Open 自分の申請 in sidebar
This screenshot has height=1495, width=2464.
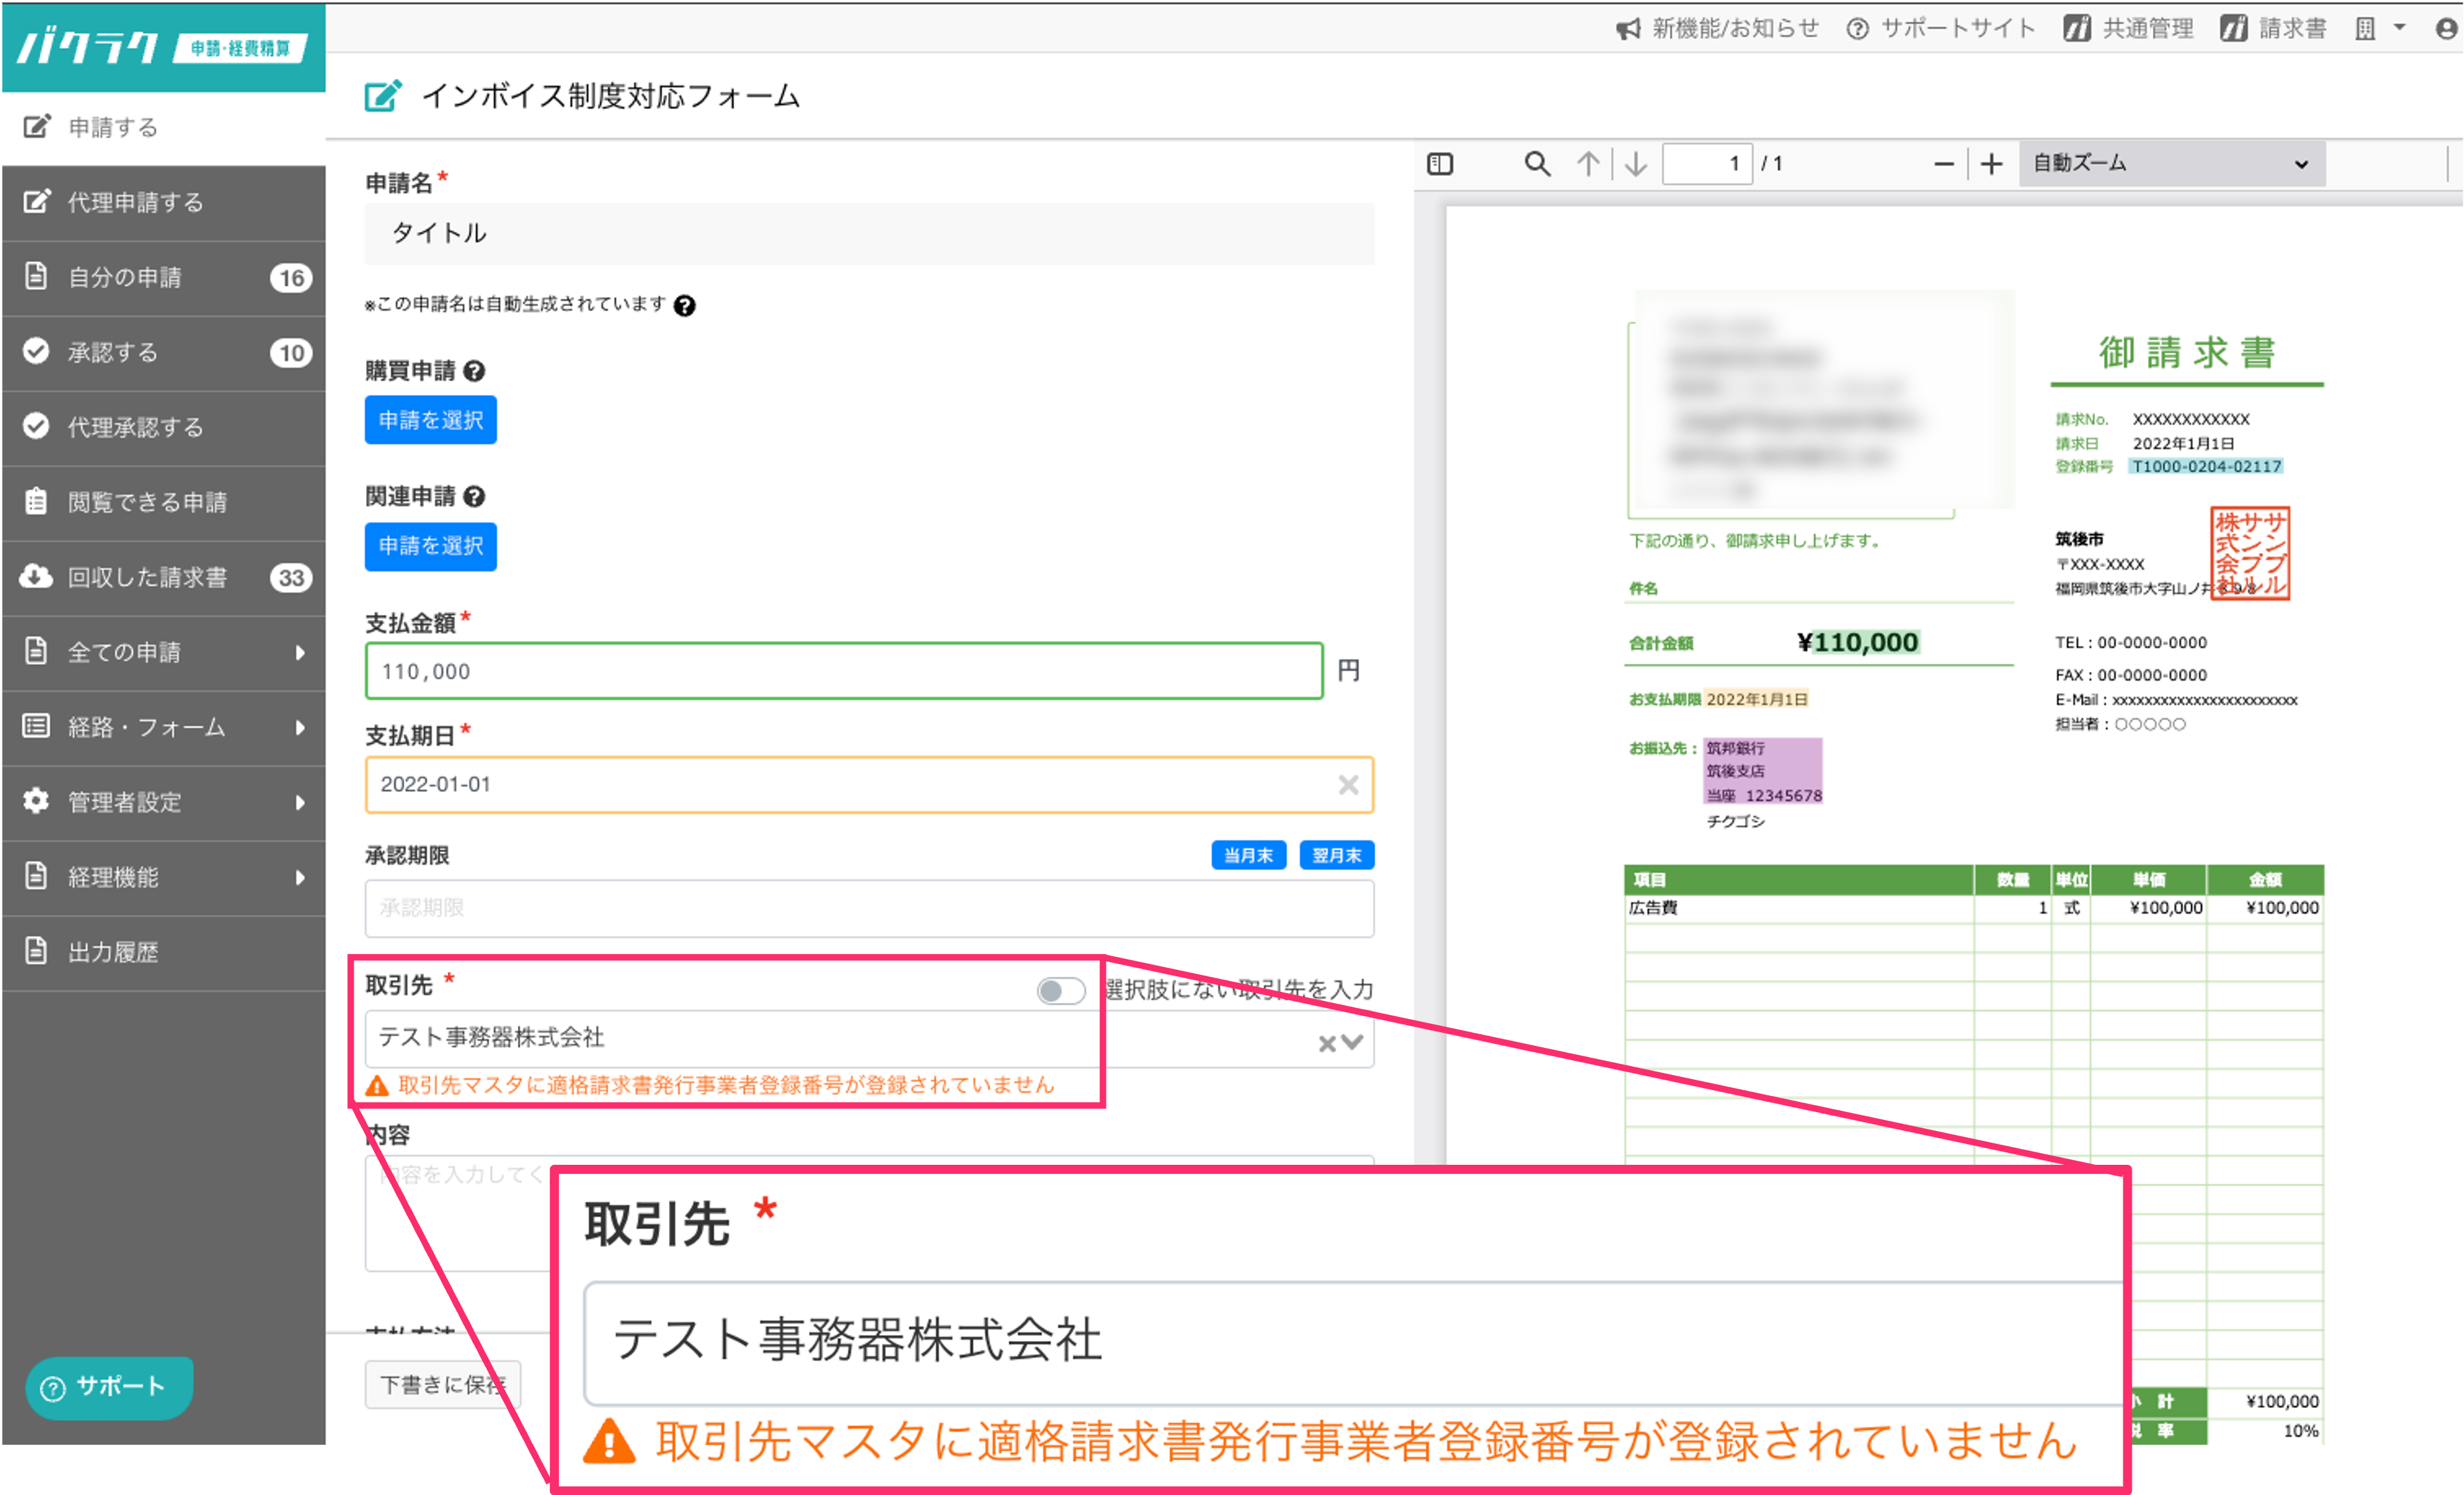[x=125, y=277]
